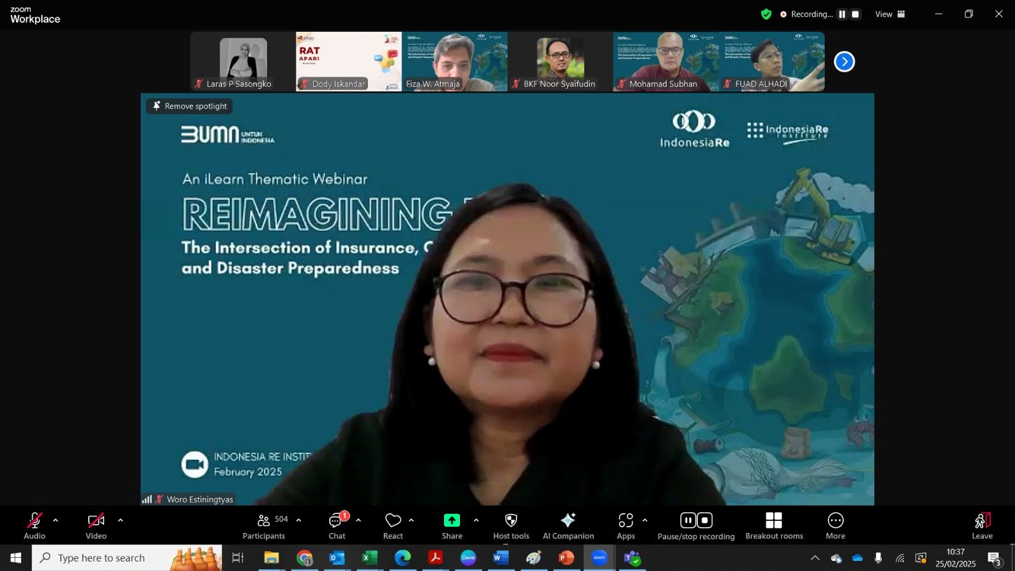The height and width of the screenshot is (571, 1015).
Task: Pause the recording in top bar
Action: pyautogui.click(x=842, y=14)
